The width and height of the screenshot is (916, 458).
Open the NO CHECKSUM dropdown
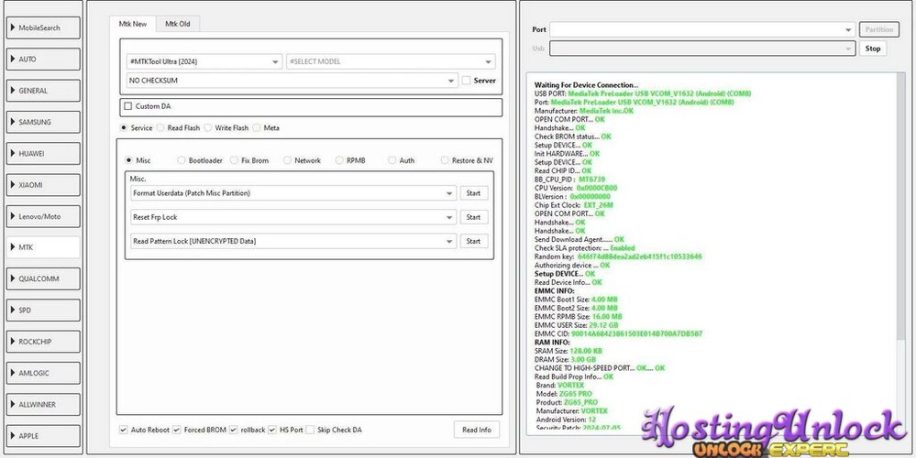pyautogui.click(x=292, y=81)
